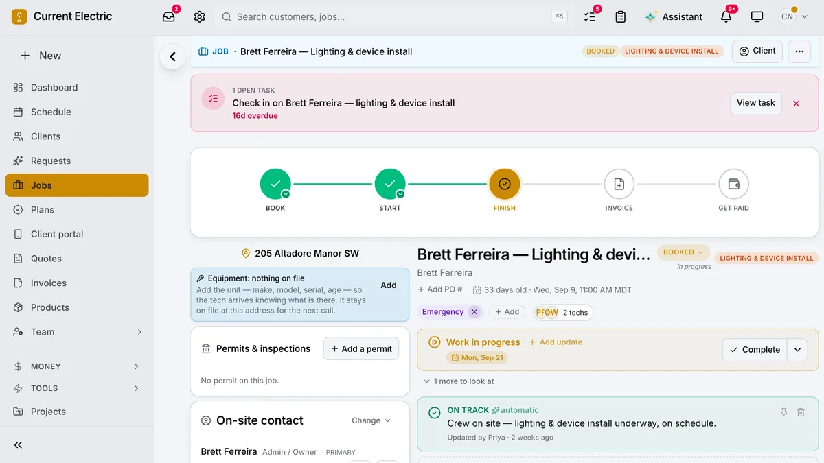Click the START step circle
The width and height of the screenshot is (824, 463).
tap(390, 184)
